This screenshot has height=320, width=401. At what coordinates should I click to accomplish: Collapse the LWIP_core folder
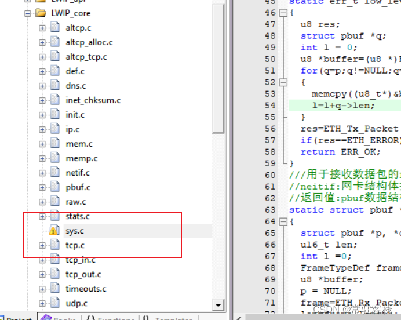tap(28, 13)
